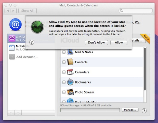The height and width of the screenshot is (123, 158).
Task: Click the preferences search field
Action: click(x=136, y=11)
